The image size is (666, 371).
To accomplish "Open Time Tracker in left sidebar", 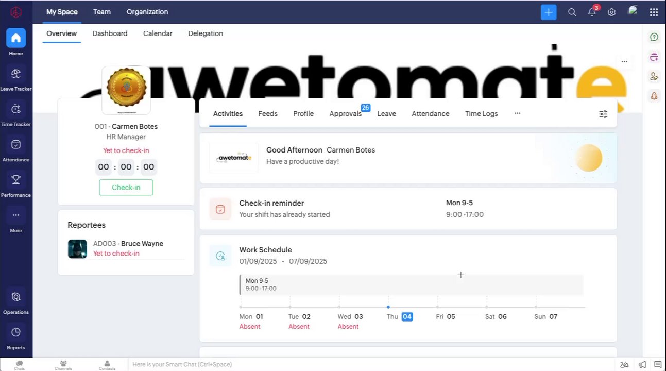I will click(x=16, y=114).
